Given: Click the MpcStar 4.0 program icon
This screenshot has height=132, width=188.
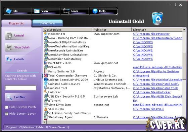Looking at the screenshot, I should [x=46, y=34].
